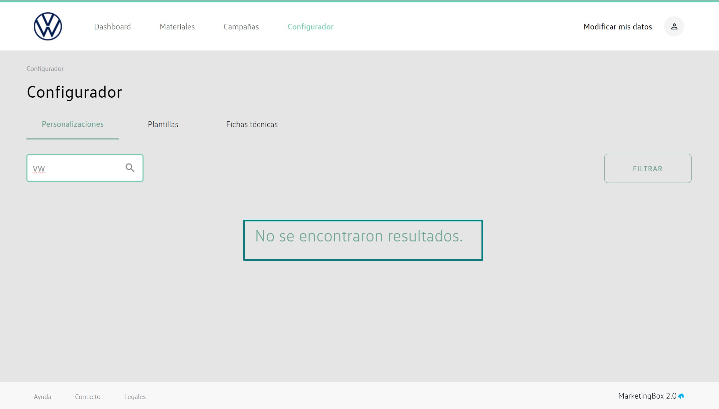Click the Configurador breadcrumb link
This screenshot has height=409, width=719.
tap(45, 69)
